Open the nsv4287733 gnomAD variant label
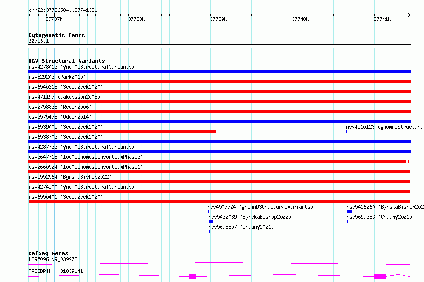Image resolution: width=424 pixels, height=282 pixels. click(x=81, y=147)
